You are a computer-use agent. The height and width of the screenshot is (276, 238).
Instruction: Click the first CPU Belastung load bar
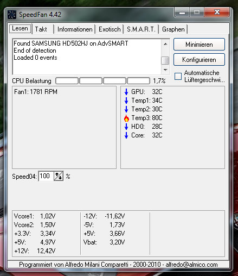tap(67, 81)
